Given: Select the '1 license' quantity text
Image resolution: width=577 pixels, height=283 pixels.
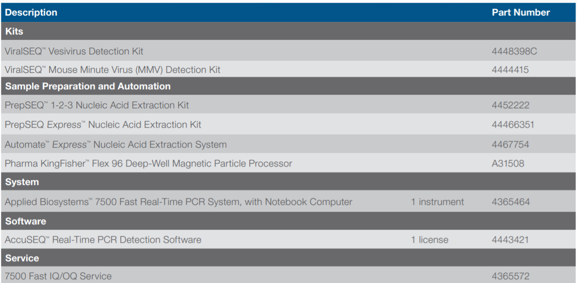Looking at the screenshot, I should click(x=430, y=240).
